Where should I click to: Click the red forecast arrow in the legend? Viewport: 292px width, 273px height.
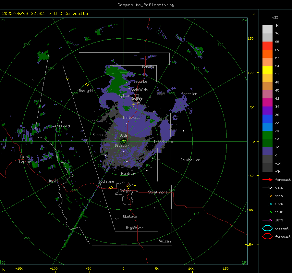click(267, 180)
